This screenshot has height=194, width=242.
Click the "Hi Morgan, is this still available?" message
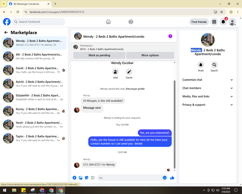click(x=103, y=101)
